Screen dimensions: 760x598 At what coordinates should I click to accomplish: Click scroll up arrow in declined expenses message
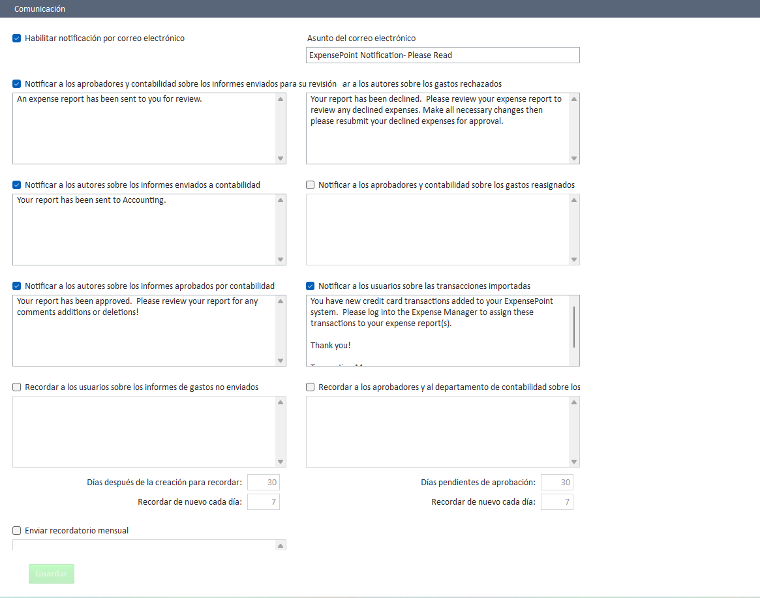click(x=574, y=99)
